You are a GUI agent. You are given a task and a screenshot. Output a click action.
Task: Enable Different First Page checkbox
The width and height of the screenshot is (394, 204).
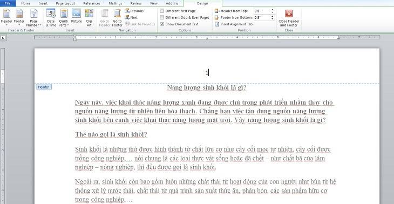(x=178, y=11)
